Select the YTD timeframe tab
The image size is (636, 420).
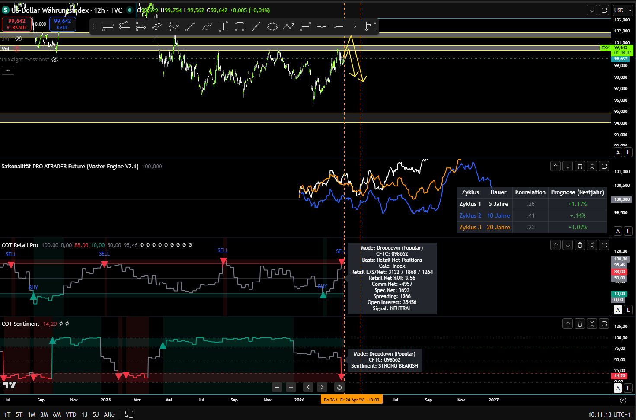[70, 414]
